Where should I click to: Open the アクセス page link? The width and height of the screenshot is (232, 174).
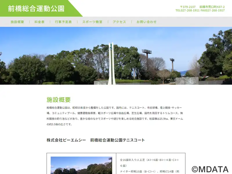tap(119, 22)
